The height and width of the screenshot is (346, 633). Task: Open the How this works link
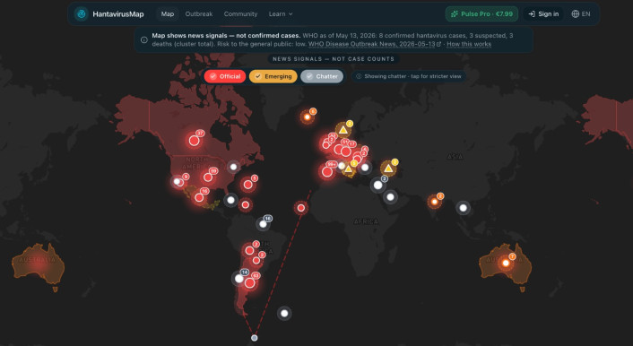click(x=469, y=44)
